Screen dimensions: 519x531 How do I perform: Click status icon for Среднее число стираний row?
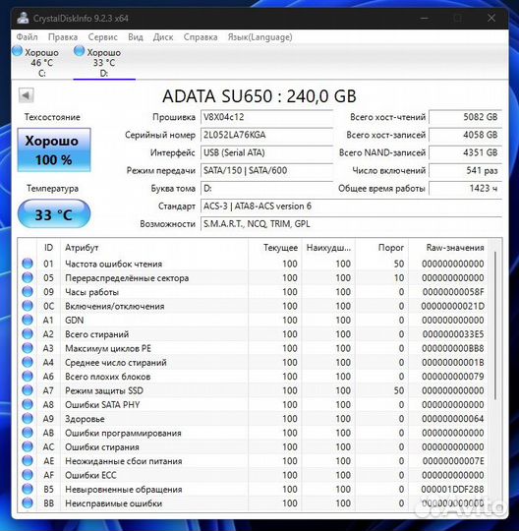click(x=28, y=362)
